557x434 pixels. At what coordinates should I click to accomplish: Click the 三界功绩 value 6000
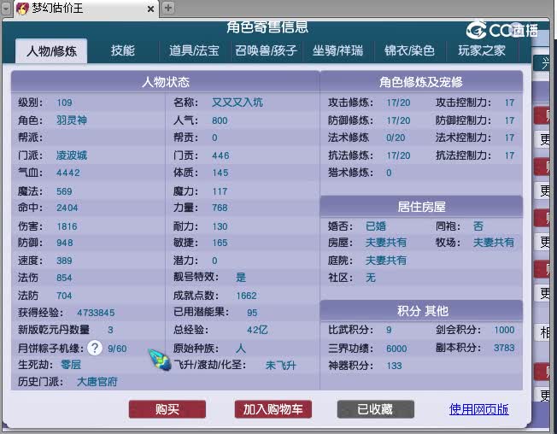click(x=396, y=349)
